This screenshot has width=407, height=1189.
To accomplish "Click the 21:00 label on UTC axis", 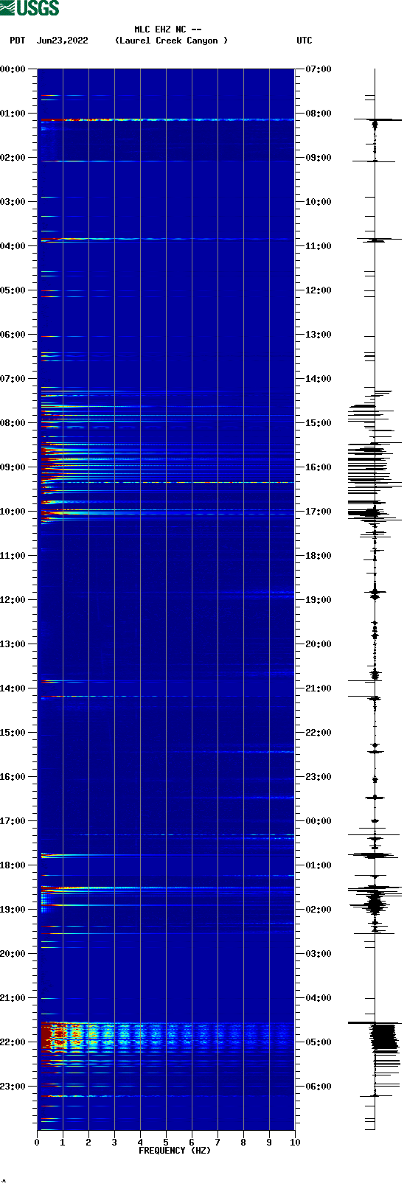I will (319, 688).
